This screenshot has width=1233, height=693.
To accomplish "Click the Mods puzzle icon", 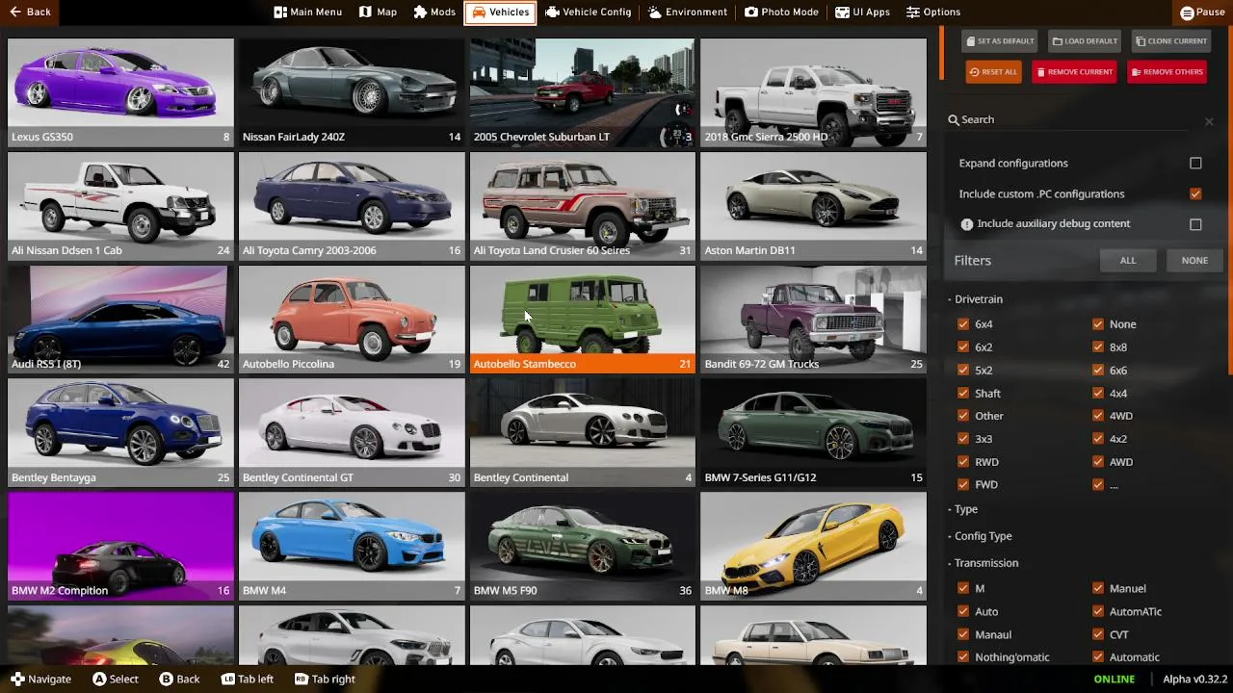I will pyautogui.click(x=420, y=13).
